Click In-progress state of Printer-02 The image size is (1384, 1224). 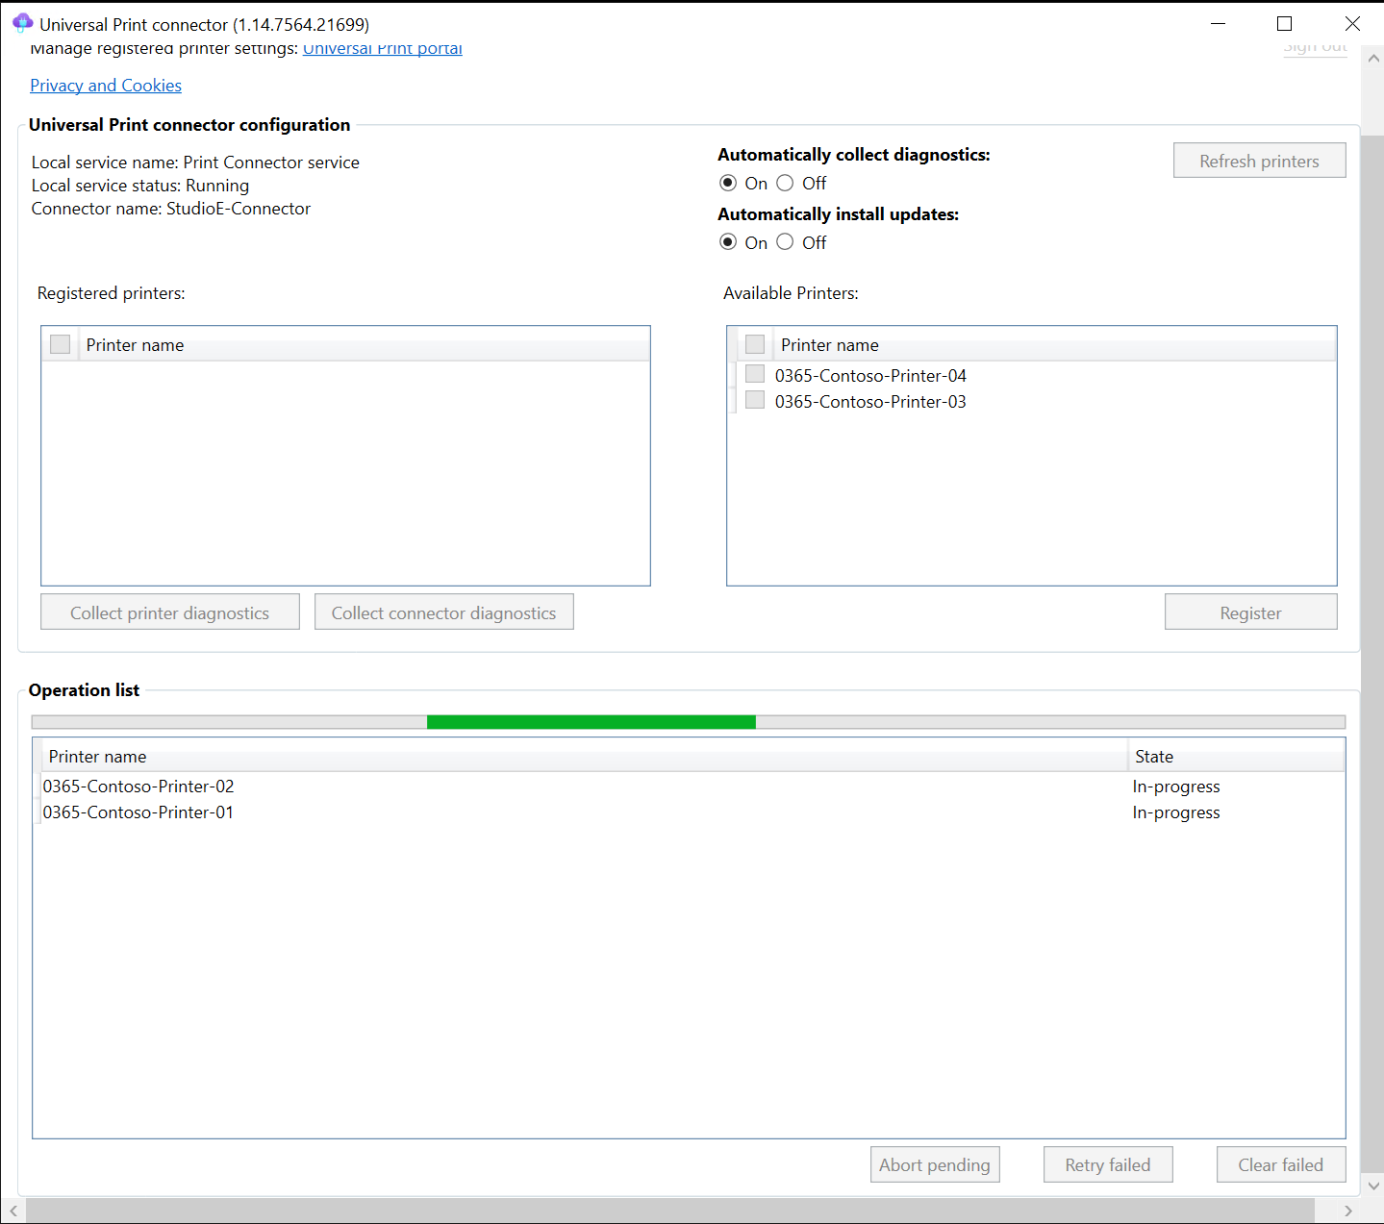tap(1176, 787)
